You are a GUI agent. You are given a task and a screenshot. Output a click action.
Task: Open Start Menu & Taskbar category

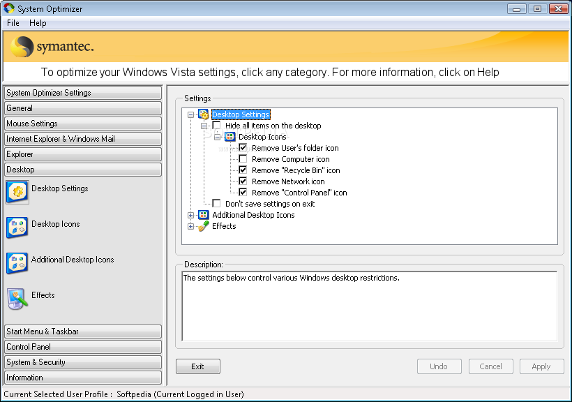(x=83, y=332)
